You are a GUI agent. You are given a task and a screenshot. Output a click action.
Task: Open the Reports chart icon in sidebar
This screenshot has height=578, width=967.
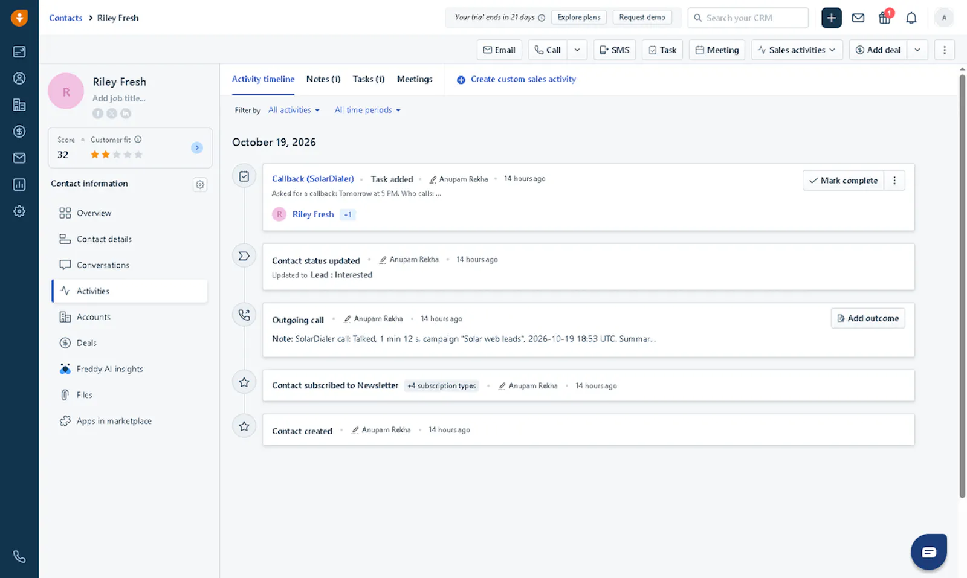(19, 184)
